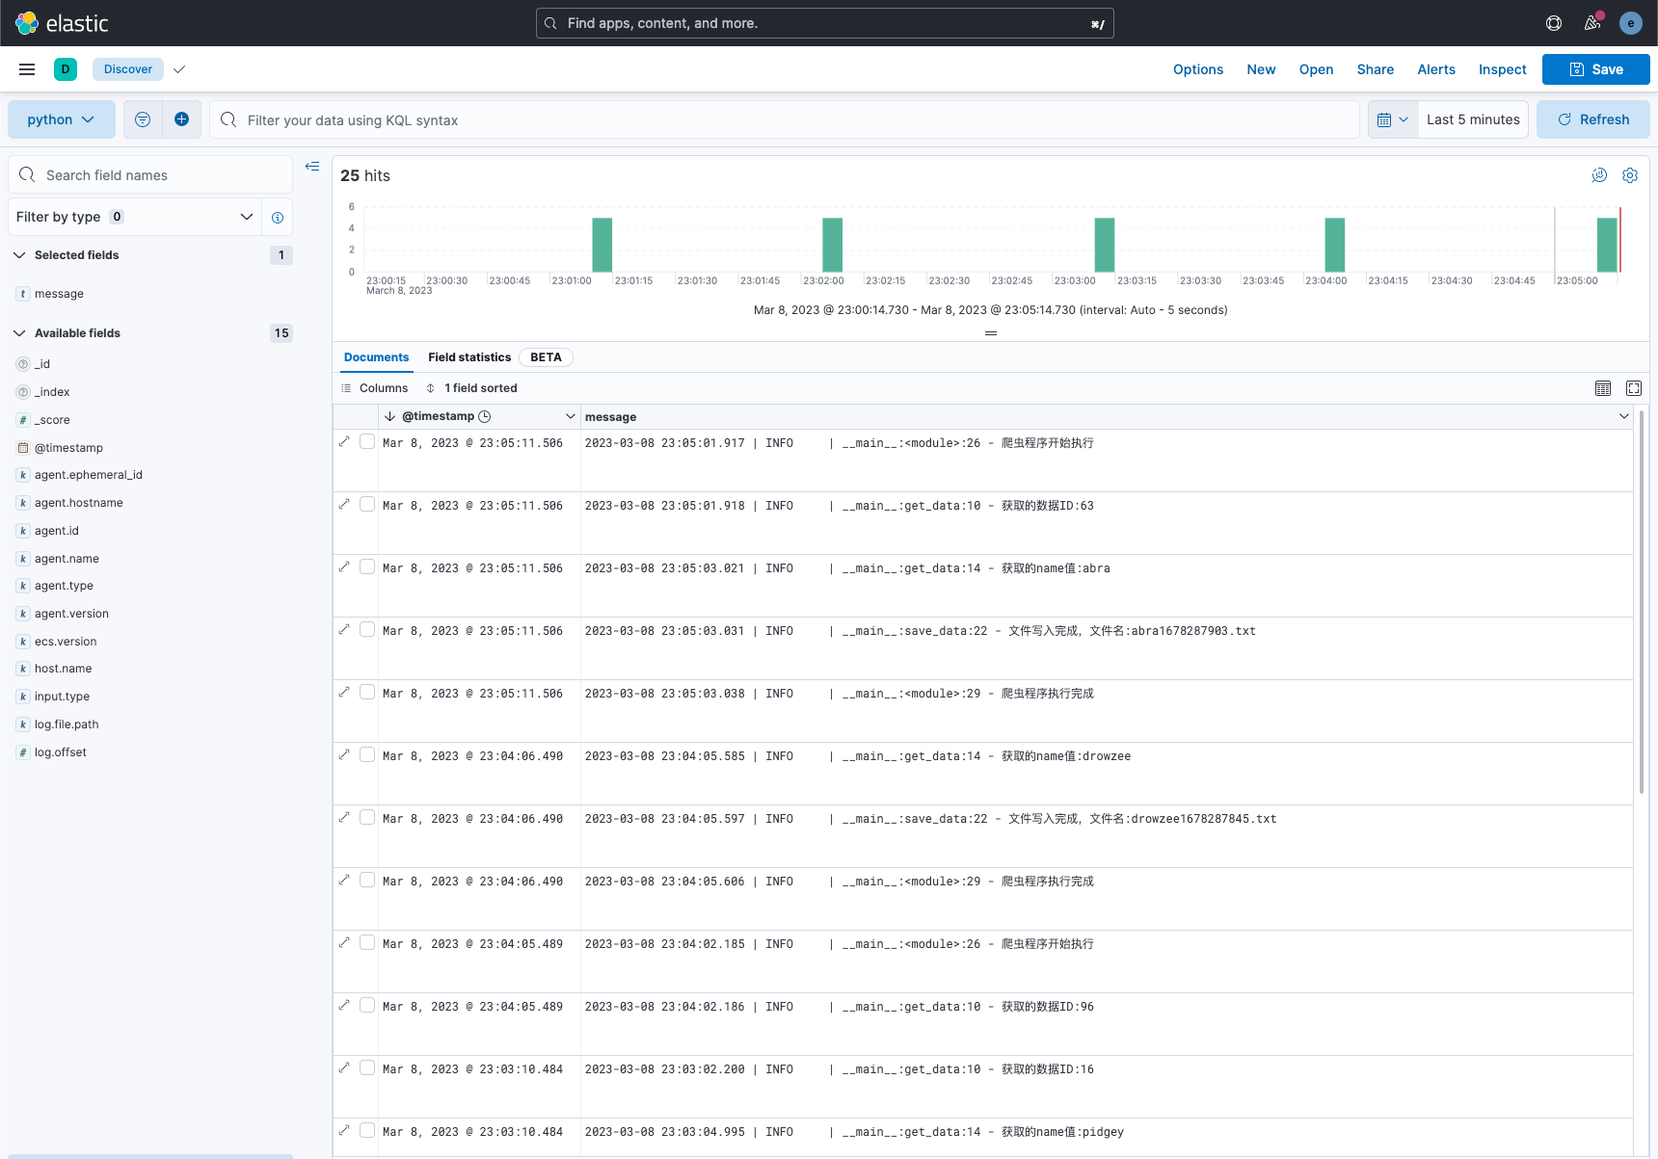This screenshot has width=1658, height=1159.
Task: Open the Alerts menu
Action: pos(1436,69)
